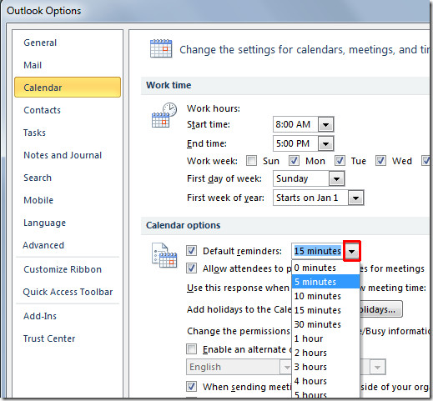Expand the End time dropdown arrow

tap(325, 143)
